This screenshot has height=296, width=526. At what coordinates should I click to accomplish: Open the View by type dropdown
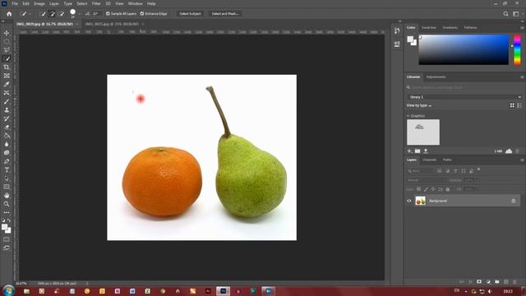tap(418, 105)
